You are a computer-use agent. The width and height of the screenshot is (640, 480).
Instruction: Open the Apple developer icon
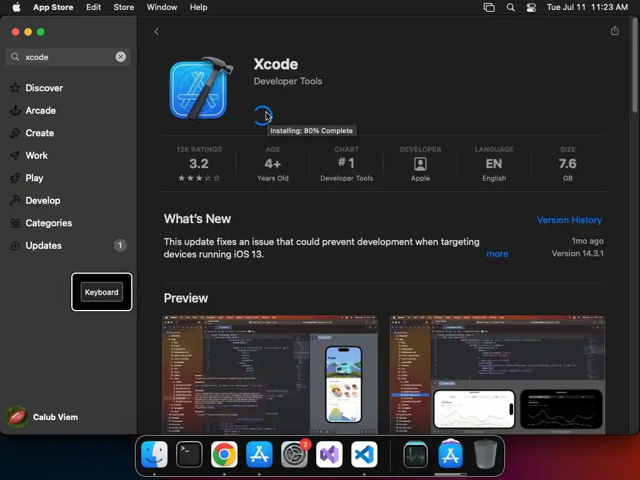point(421,164)
